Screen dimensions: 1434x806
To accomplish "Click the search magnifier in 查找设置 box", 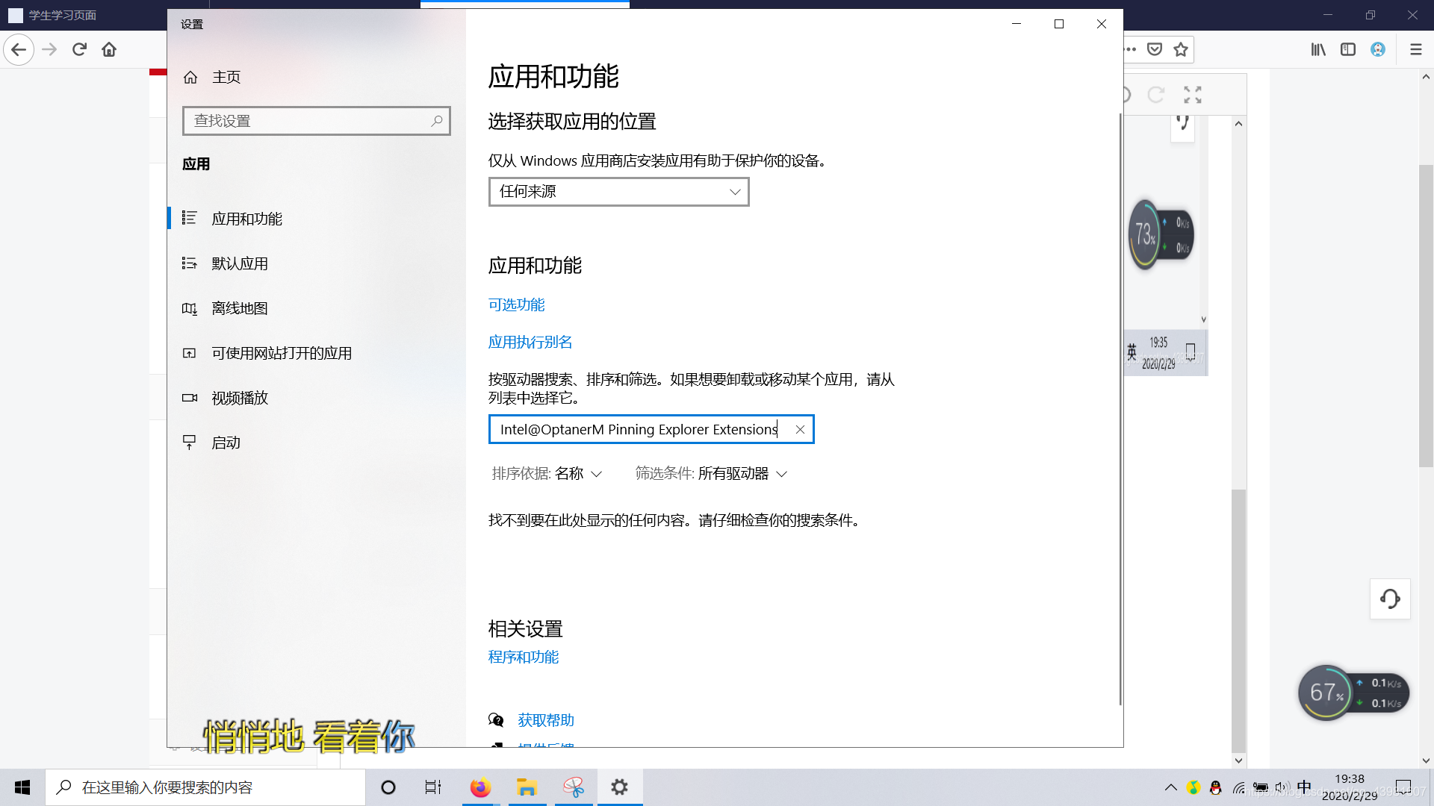I will click(437, 121).
